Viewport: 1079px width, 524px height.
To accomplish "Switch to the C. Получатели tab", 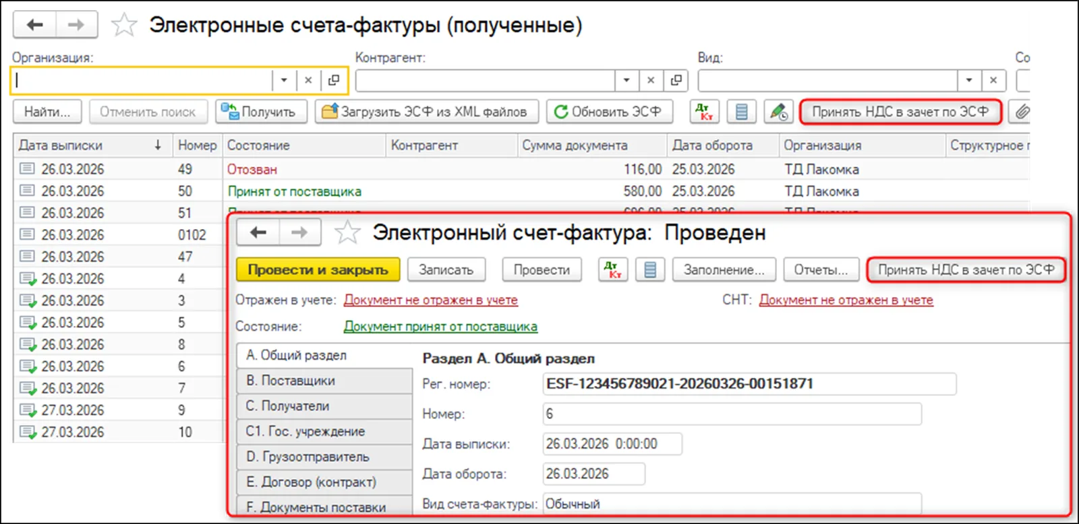I will pos(324,406).
